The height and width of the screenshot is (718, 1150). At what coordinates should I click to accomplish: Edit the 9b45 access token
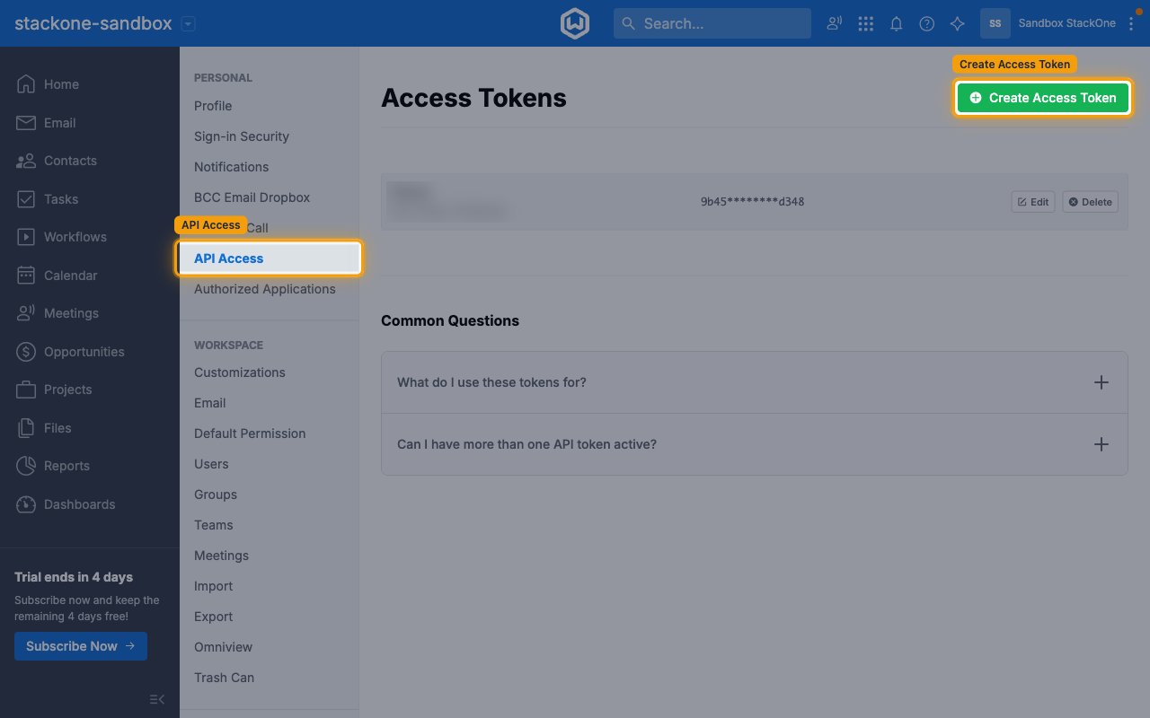coord(1033,202)
